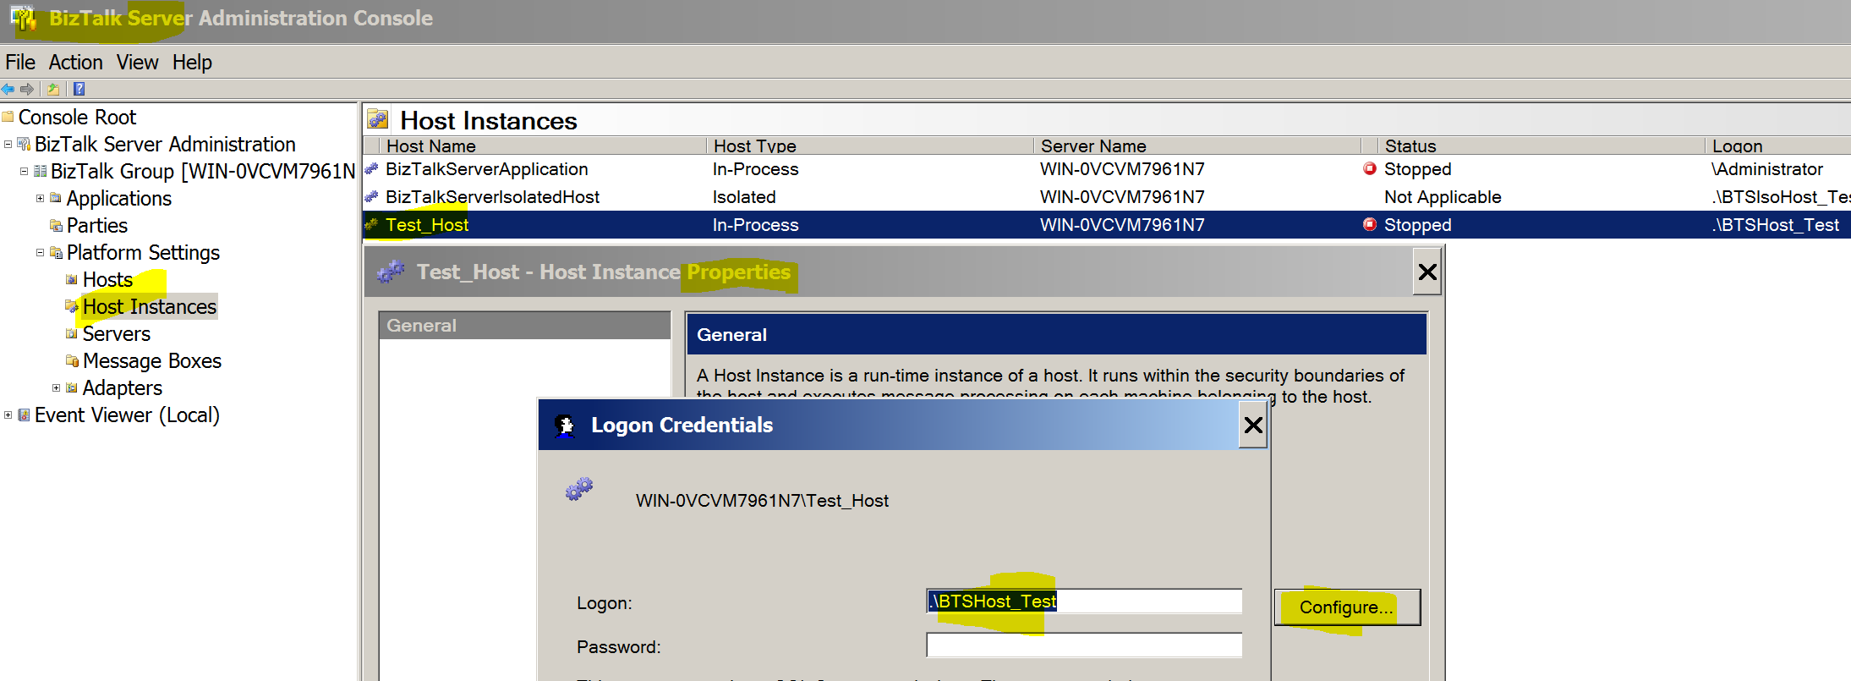Click the Servers node icon
Image resolution: width=1851 pixels, height=681 pixels.
pyautogui.click(x=72, y=333)
